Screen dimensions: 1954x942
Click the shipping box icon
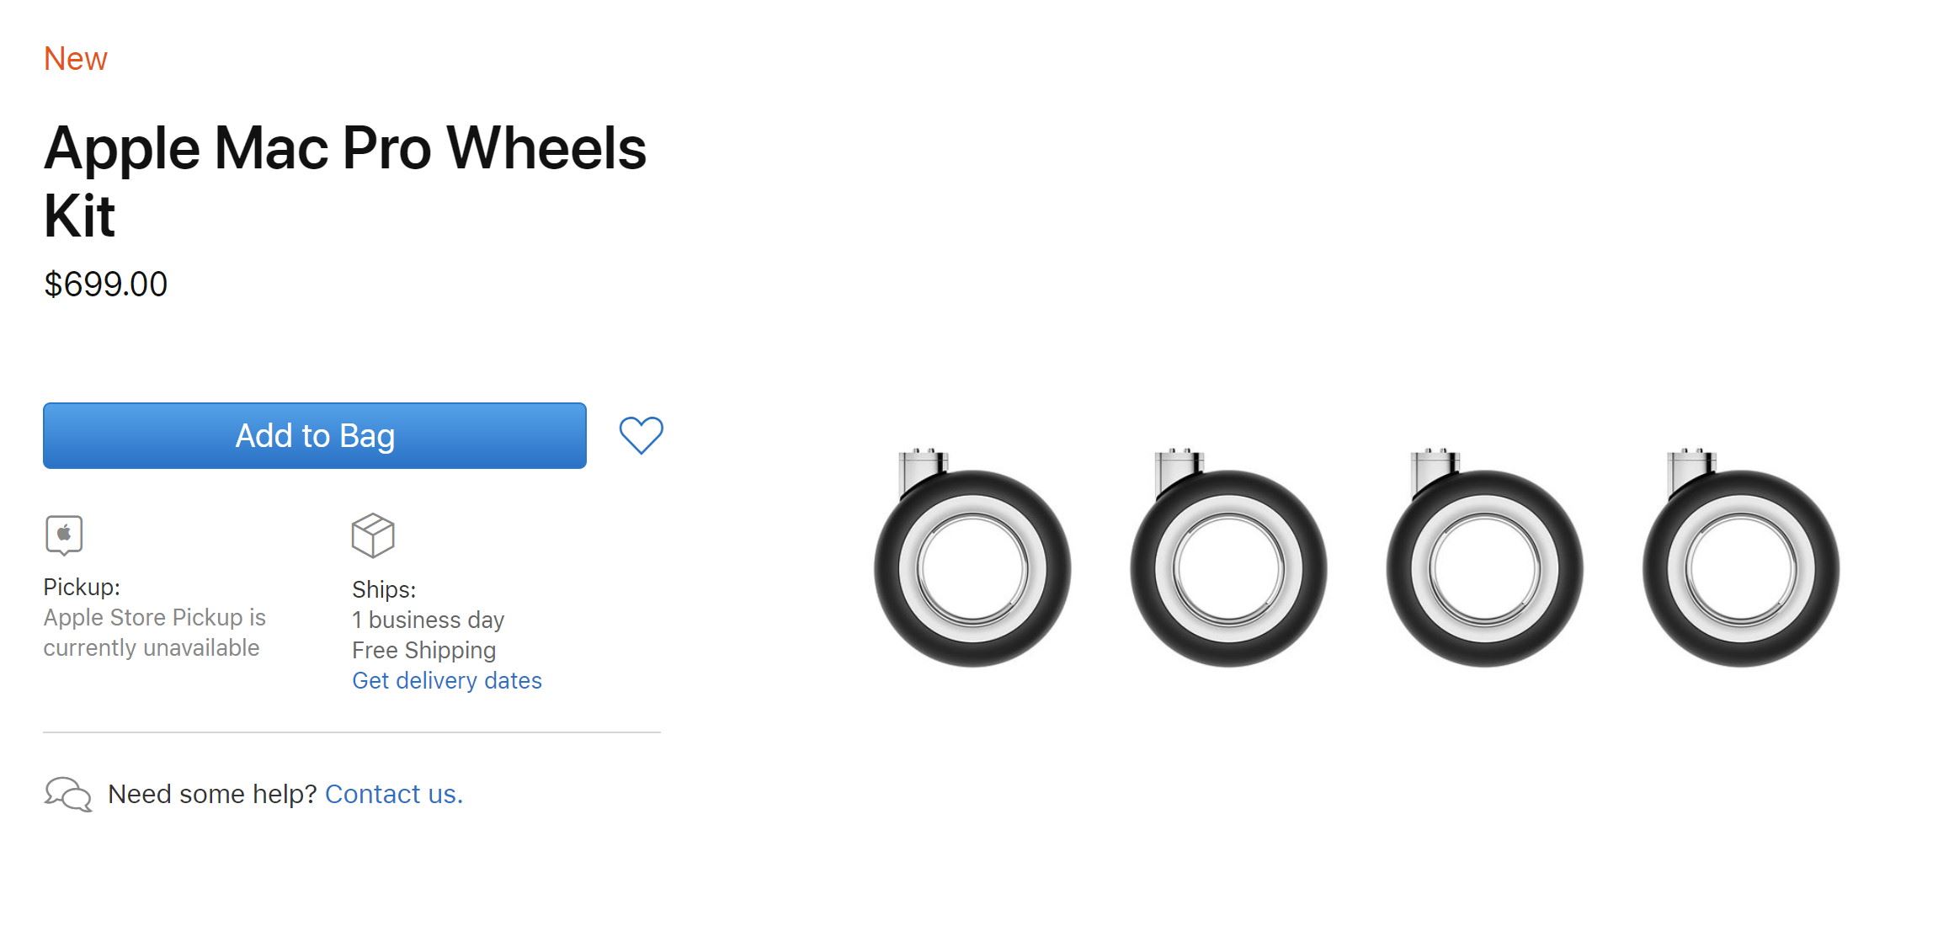[373, 535]
